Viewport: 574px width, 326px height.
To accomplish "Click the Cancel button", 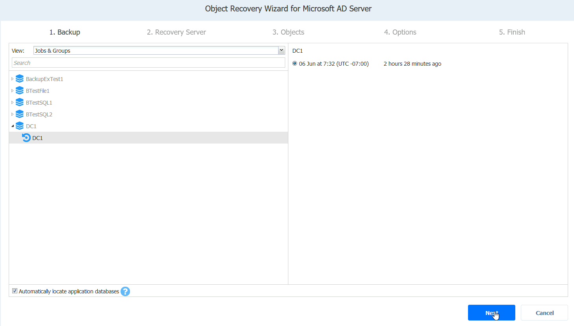I will tap(544, 313).
